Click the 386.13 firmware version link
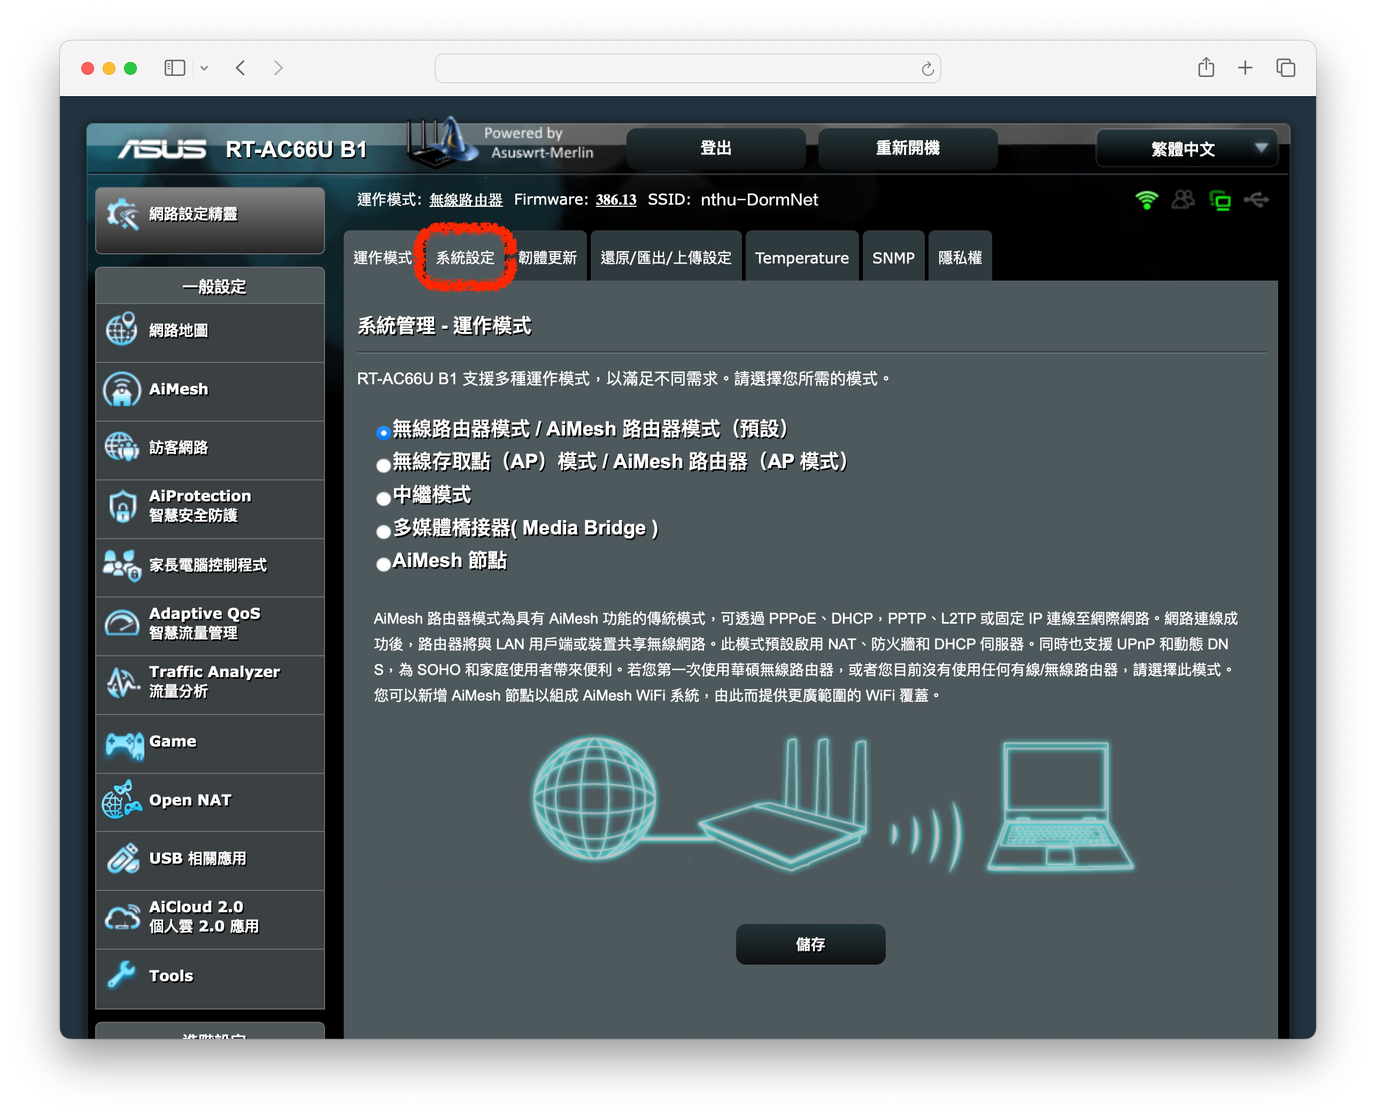1376x1118 pixels. (x=615, y=200)
